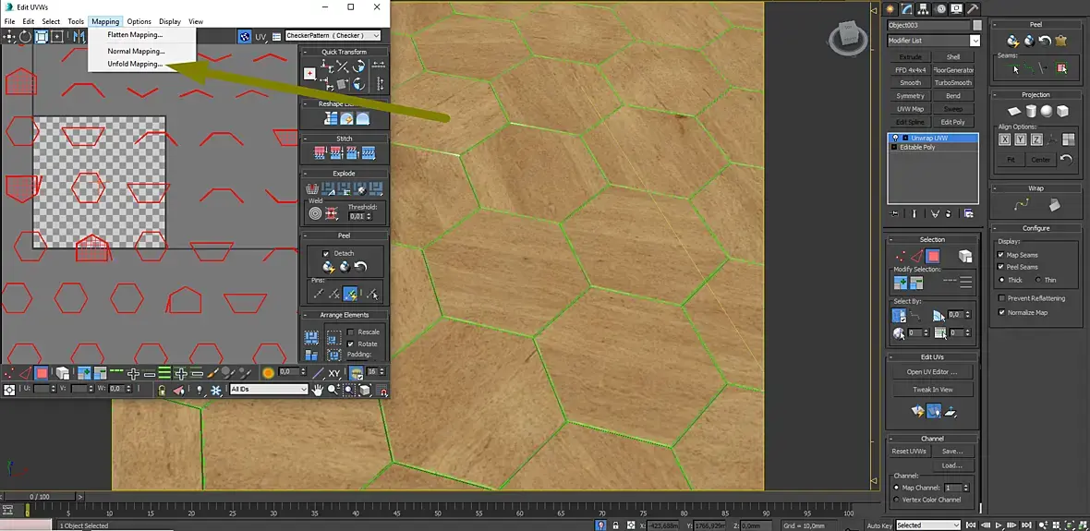This screenshot has width=1090, height=531.
Task: Click Reset Peel icon in editor Peel panel
Action: tap(360, 267)
